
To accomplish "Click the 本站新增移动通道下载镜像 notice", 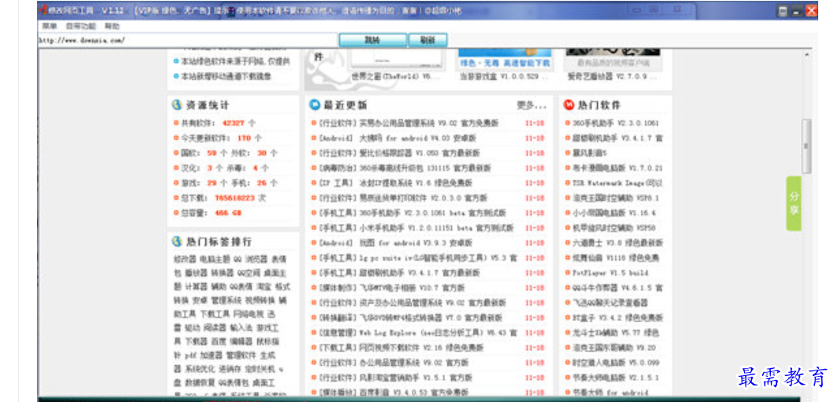I will pyautogui.click(x=226, y=76).
